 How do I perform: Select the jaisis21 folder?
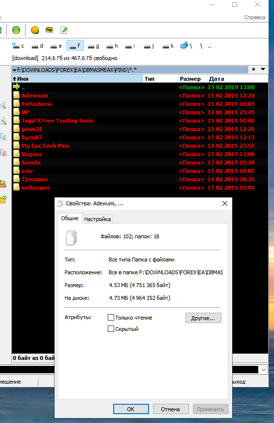(x=140, y=129)
